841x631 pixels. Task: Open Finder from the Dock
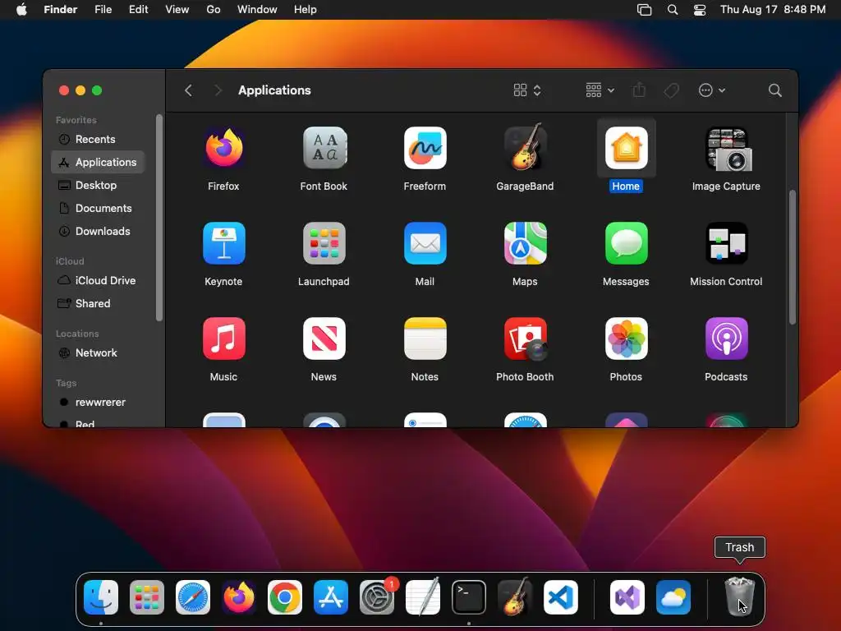[x=101, y=597]
